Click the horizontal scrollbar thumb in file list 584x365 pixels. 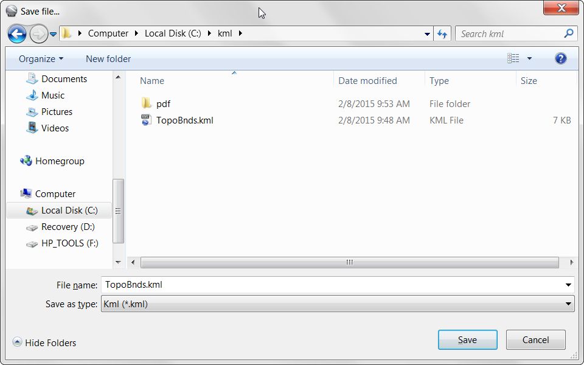[x=349, y=262]
